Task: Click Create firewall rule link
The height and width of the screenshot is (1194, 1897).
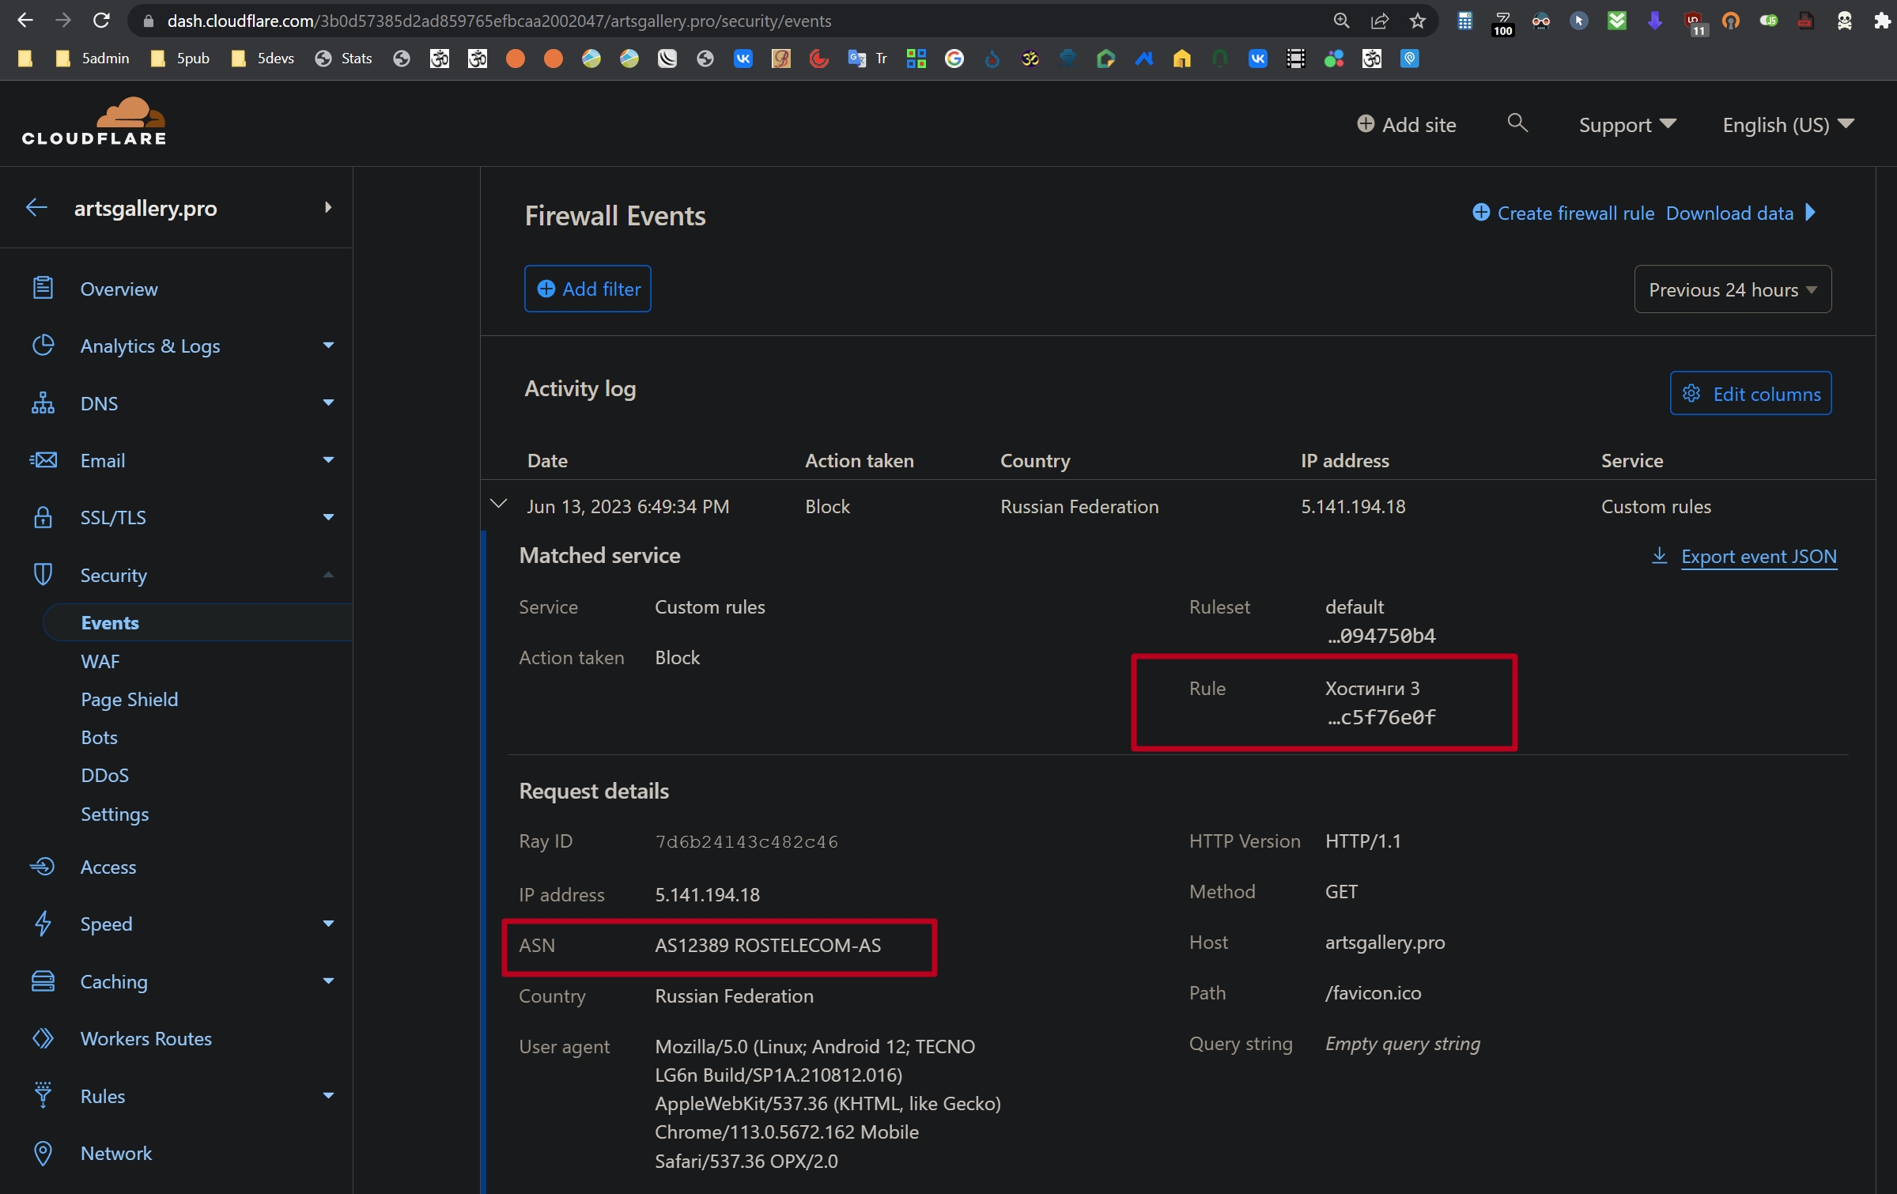Action: point(1563,213)
